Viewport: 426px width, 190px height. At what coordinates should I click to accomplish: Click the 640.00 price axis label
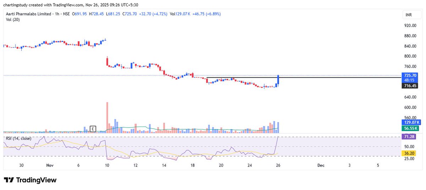tap(410, 97)
